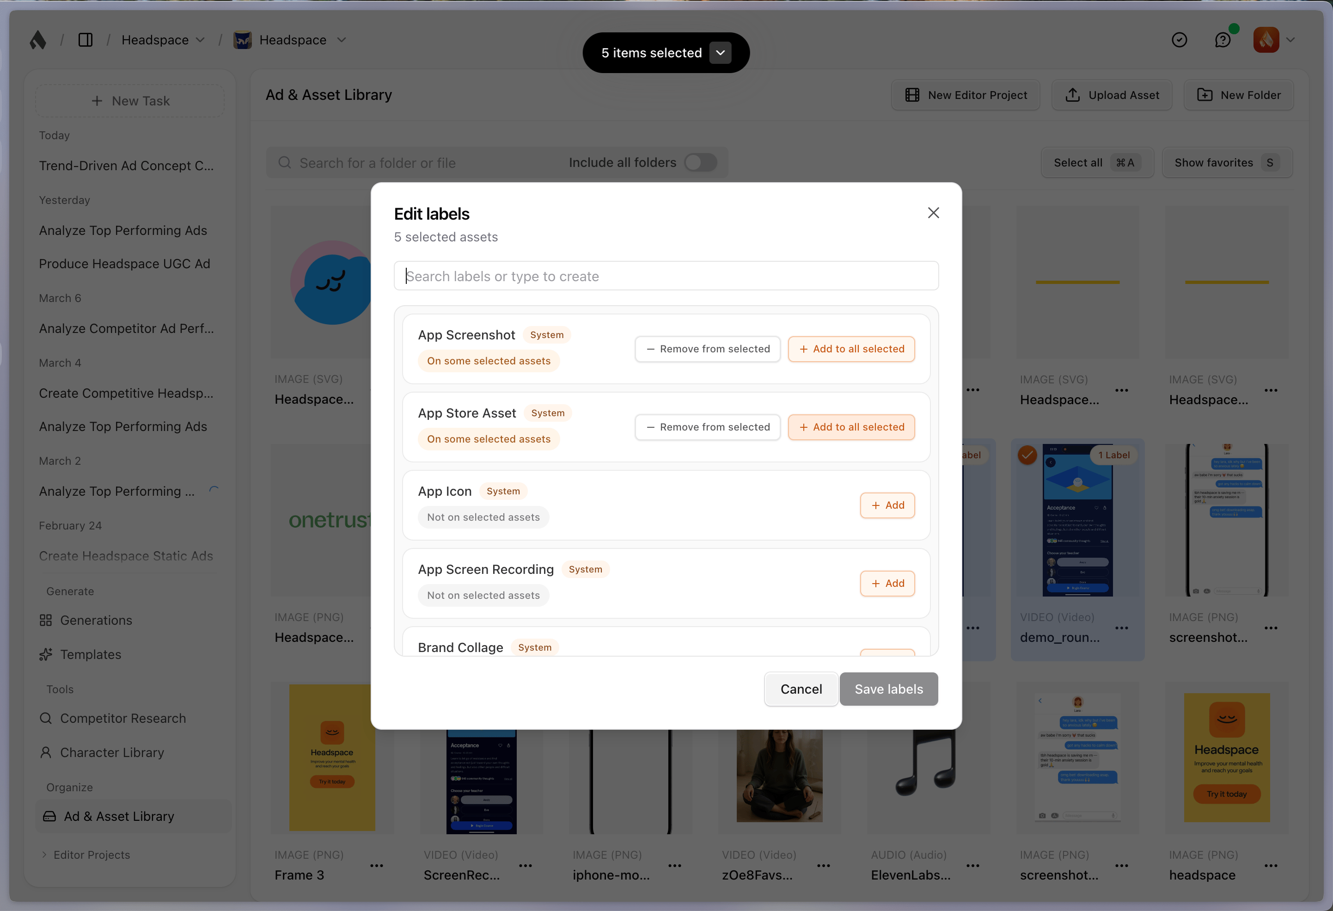Image resolution: width=1333 pixels, height=911 pixels.
Task: Click the user avatar at top right
Action: 1266,40
